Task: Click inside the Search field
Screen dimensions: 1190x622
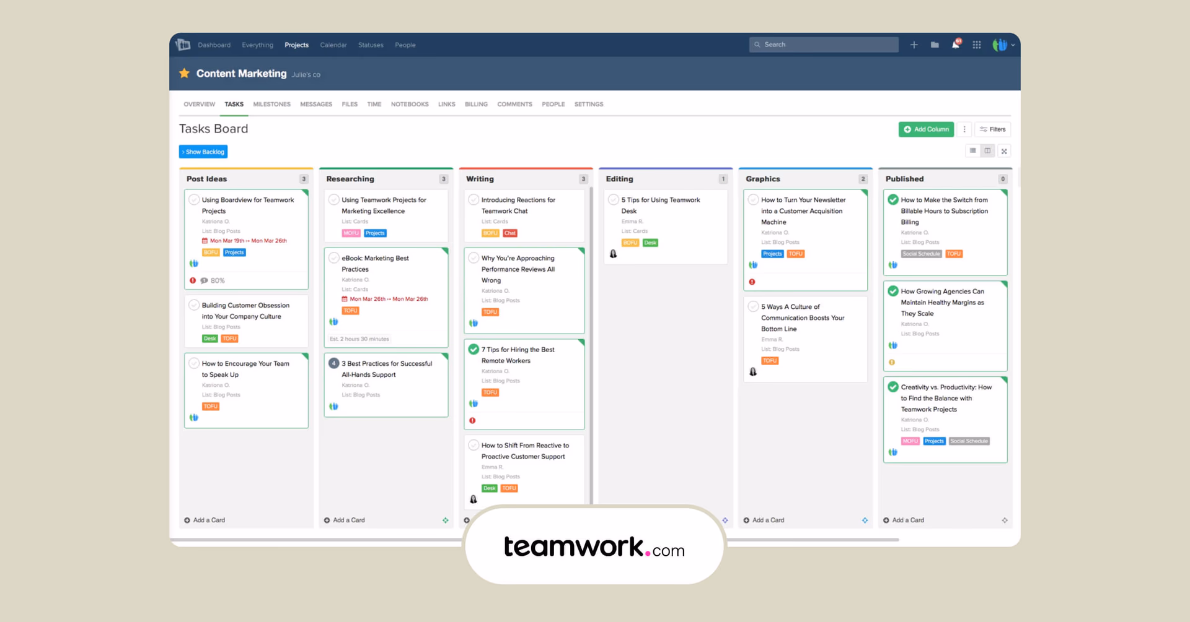Action: pyautogui.click(x=823, y=44)
